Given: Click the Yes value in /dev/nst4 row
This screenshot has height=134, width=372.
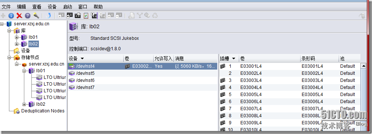Looking at the screenshot, I should click(x=159, y=66).
